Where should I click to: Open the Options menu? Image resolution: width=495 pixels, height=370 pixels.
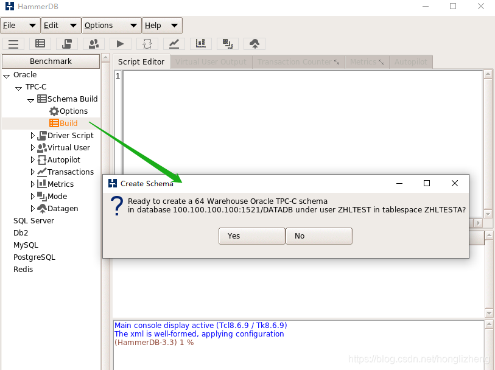112,26
